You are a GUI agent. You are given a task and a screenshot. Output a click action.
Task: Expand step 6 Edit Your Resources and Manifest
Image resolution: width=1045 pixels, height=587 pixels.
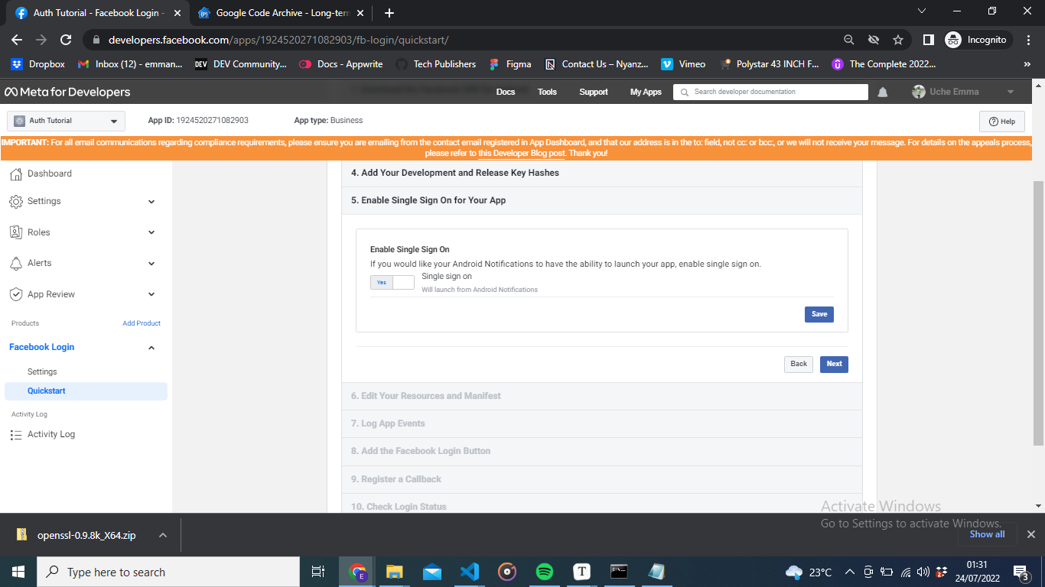[x=602, y=396]
